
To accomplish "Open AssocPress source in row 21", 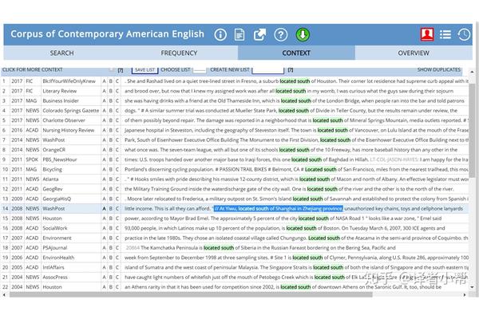I will [55, 278].
